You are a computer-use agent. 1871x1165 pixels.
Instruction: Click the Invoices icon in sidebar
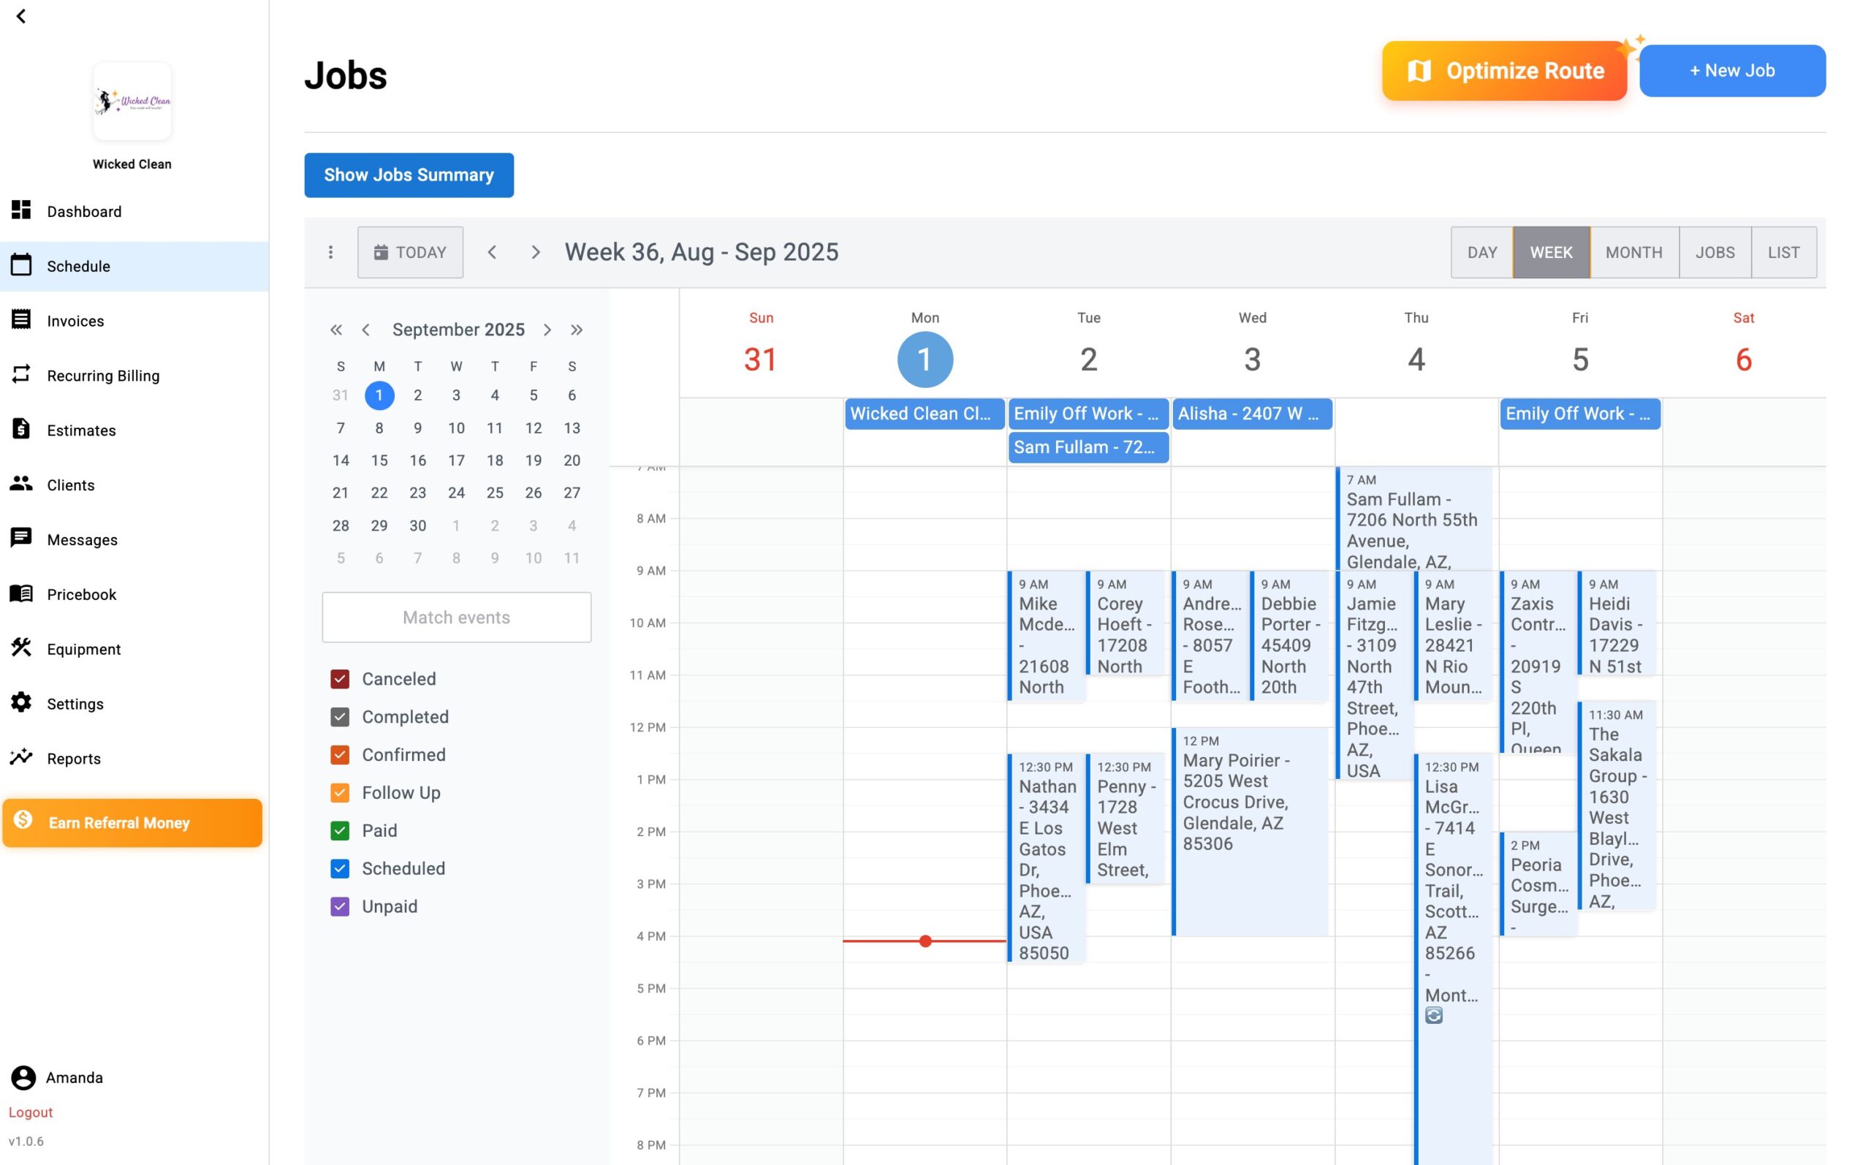tap(20, 320)
